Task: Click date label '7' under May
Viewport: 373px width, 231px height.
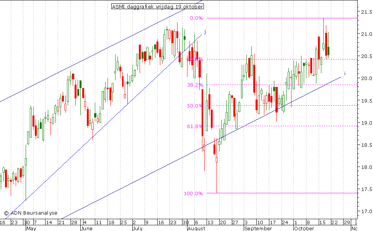Action: (35, 223)
